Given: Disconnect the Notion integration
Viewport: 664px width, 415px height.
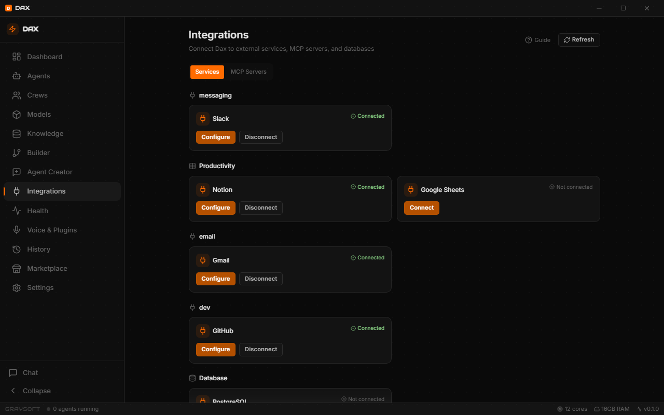Looking at the screenshot, I should point(261,208).
